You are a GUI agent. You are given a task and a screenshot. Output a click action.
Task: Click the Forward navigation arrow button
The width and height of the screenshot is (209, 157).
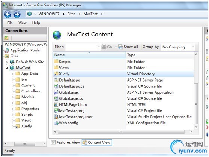[17, 14]
